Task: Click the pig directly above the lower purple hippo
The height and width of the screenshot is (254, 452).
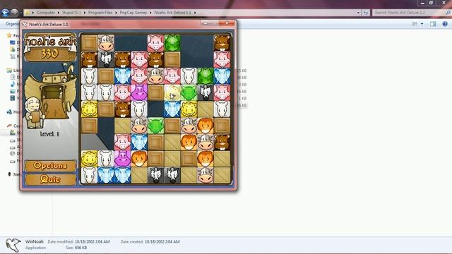Action: (x=122, y=143)
